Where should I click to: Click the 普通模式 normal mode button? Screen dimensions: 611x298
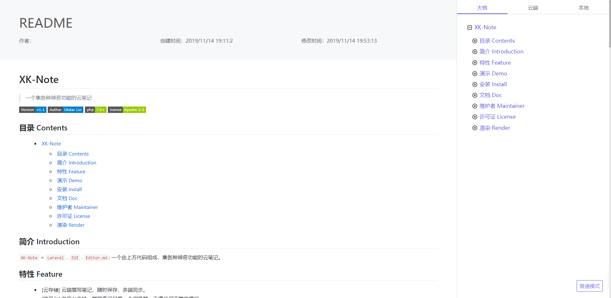[x=590, y=286]
